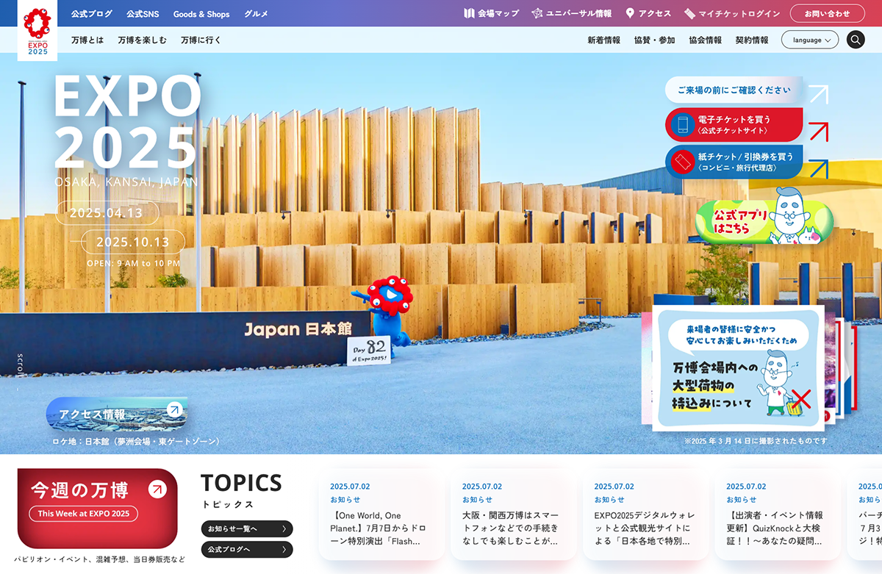The width and height of the screenshot is (882, 574).
Task: Click the smartphone e-ticket icon
Action: point(683,125)
